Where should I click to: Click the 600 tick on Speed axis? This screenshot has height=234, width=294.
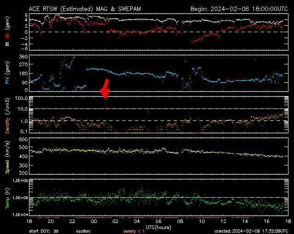pyautogui.click(x=23, y=139)
